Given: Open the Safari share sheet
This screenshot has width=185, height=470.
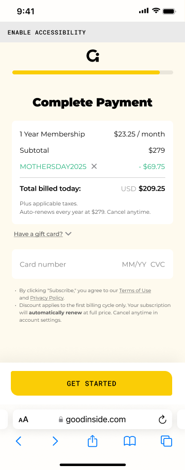Looking at the screenshot, I should (x=93, y=440).
